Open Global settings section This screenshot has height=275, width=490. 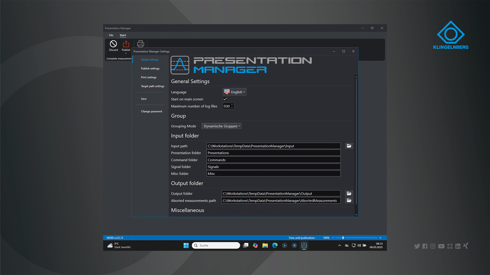[150, 60]
